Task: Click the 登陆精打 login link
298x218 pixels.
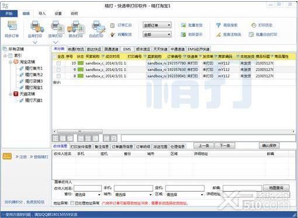Action: (x=39, y=157)
